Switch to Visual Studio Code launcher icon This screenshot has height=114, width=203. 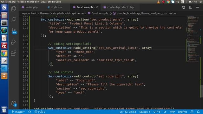4,68
